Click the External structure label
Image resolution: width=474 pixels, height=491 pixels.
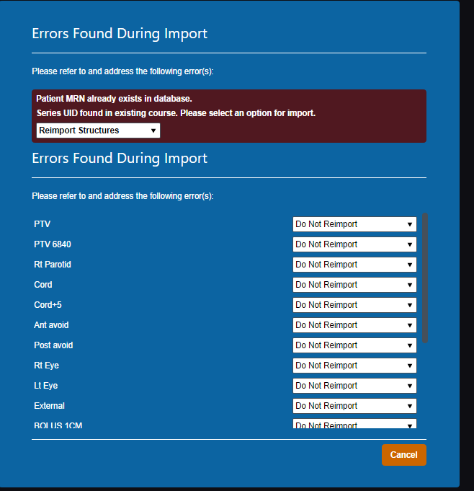(49, 406)
